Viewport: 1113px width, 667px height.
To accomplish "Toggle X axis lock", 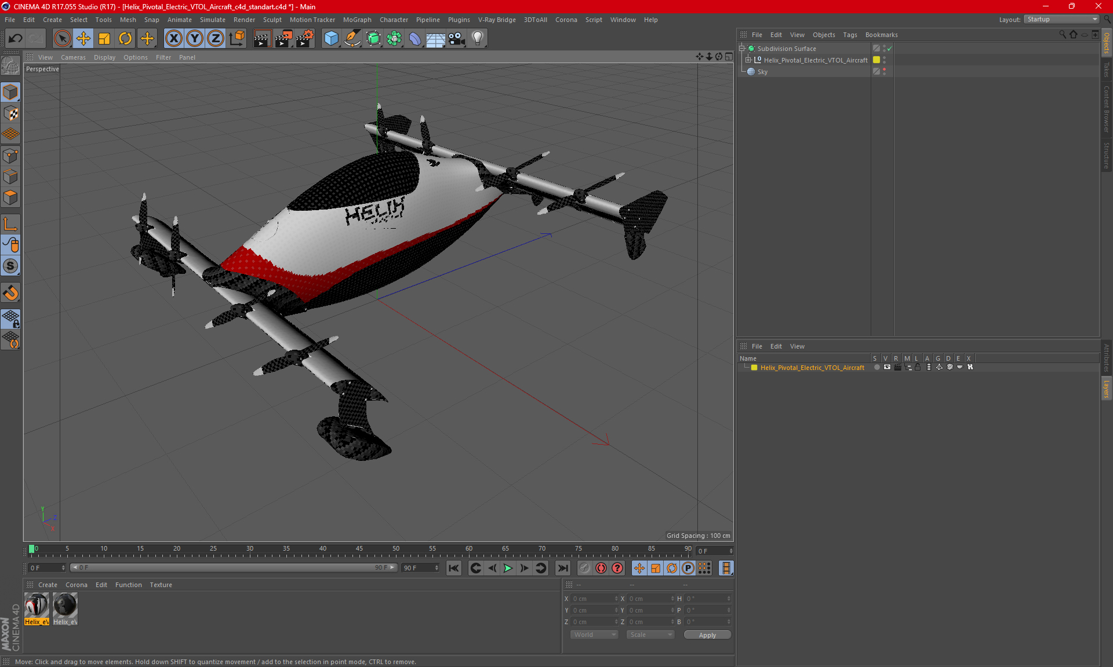I will point(173,39).
